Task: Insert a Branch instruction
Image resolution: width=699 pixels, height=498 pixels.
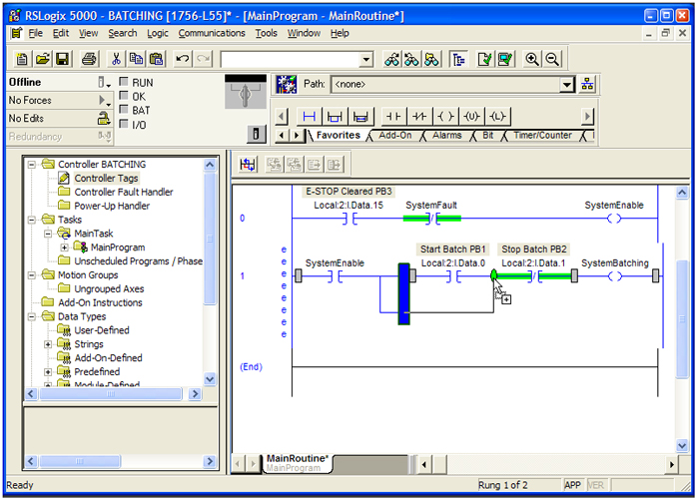Action: pyautogui.click(x=335, y=117)
